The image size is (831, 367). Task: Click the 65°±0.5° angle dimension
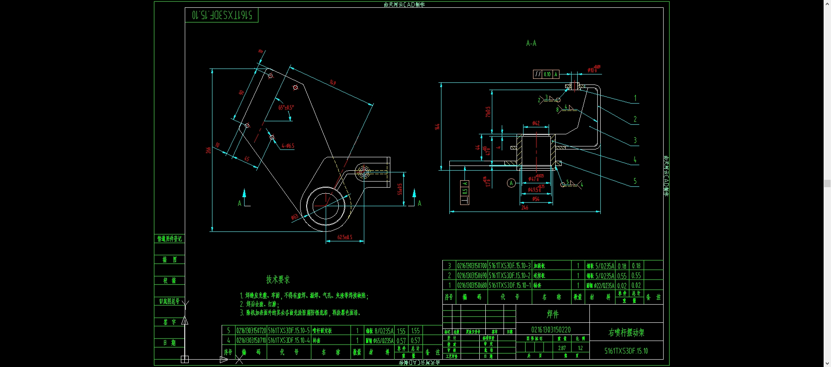(x=286, y=107)
